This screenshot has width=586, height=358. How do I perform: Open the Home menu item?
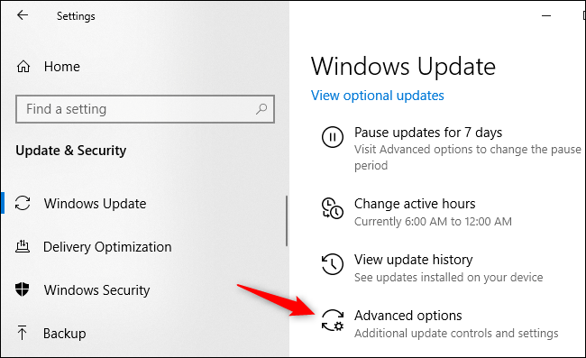point(62,67)
